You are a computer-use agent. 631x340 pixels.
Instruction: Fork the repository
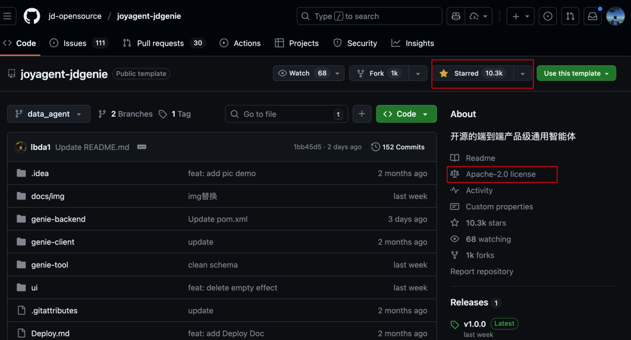(x=379, y=73)
